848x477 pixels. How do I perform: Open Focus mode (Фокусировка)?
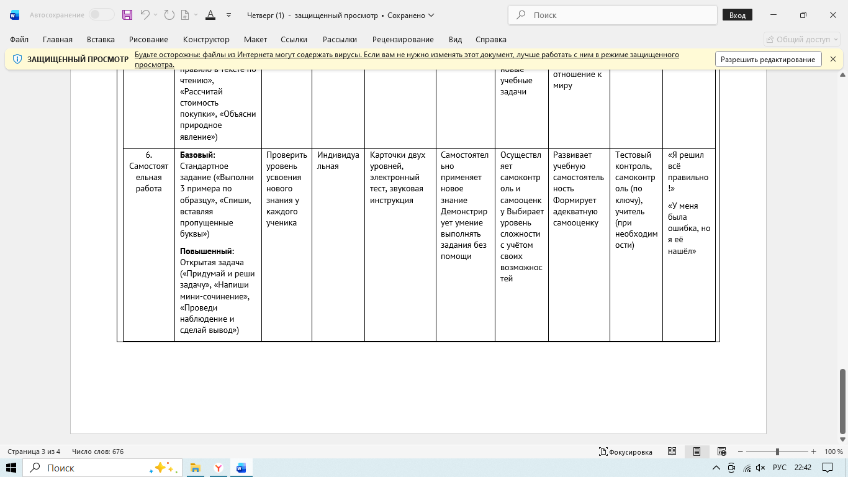626,452
